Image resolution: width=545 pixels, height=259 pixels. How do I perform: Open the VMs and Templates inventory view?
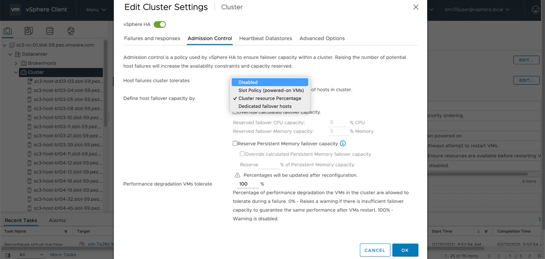pos(28,31)
